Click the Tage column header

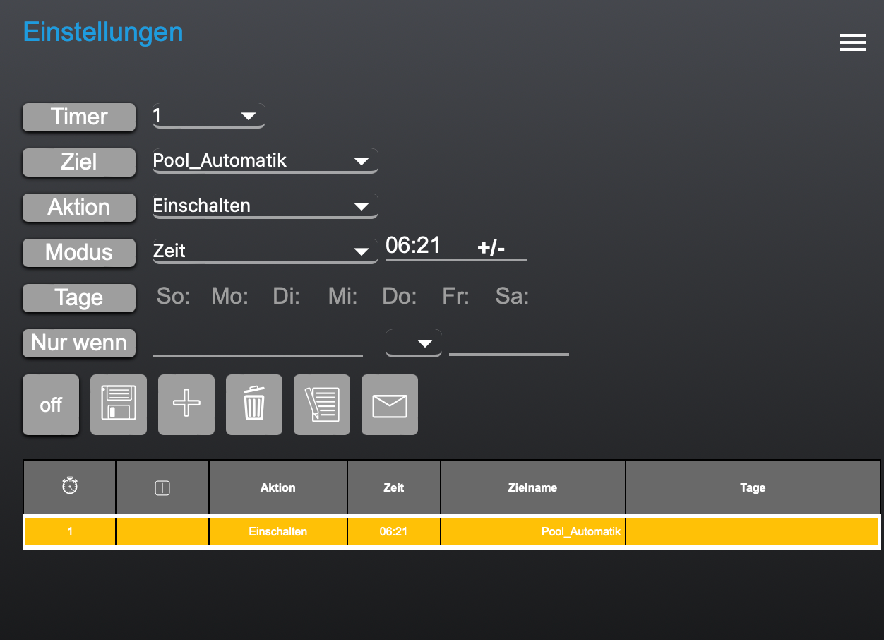(753, 487)
